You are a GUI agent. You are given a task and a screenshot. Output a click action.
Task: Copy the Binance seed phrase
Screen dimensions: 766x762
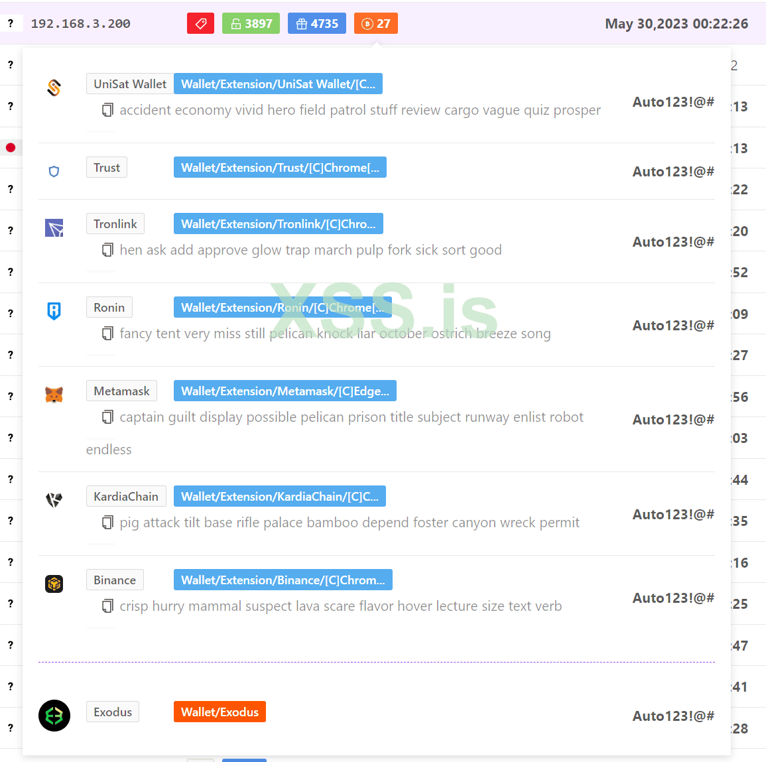107,606
